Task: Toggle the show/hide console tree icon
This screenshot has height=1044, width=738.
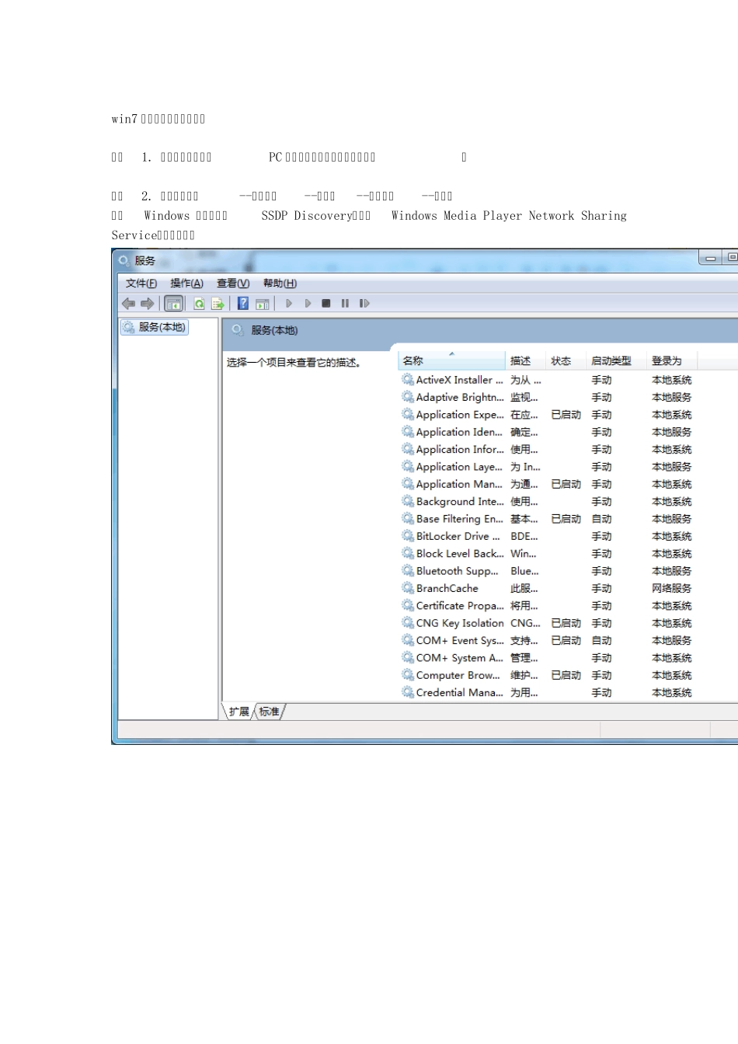Action: point(174,304)
